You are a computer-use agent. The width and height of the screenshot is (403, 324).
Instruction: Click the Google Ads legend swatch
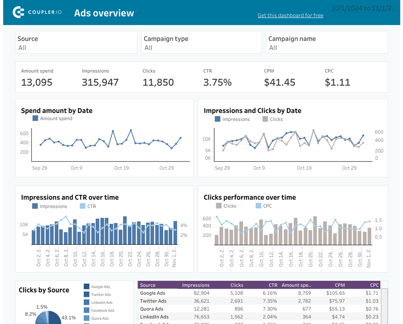tap(87, 286)
